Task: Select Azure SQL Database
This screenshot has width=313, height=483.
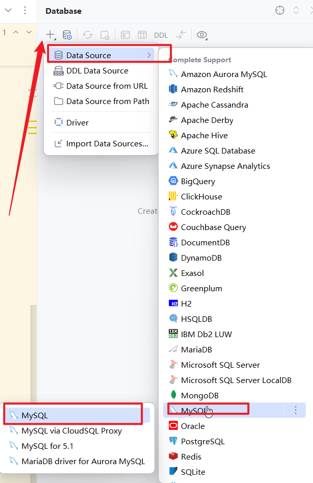Action: (234, 151)
